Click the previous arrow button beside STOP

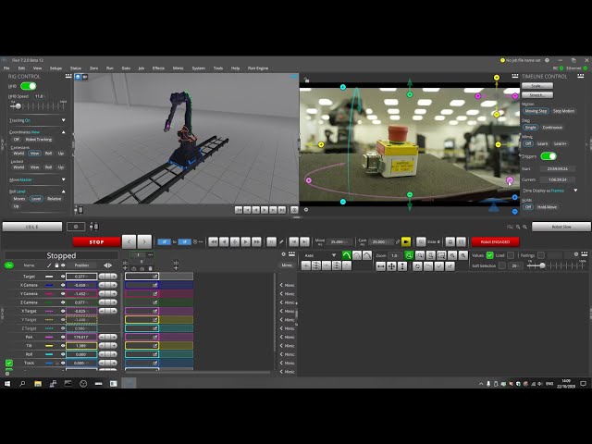pyautogui.click(x=129, y=241)
